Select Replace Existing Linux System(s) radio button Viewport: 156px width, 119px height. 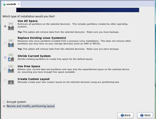point(5,43)
